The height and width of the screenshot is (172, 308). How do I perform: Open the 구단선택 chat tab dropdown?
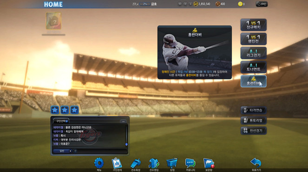(61, 121)
